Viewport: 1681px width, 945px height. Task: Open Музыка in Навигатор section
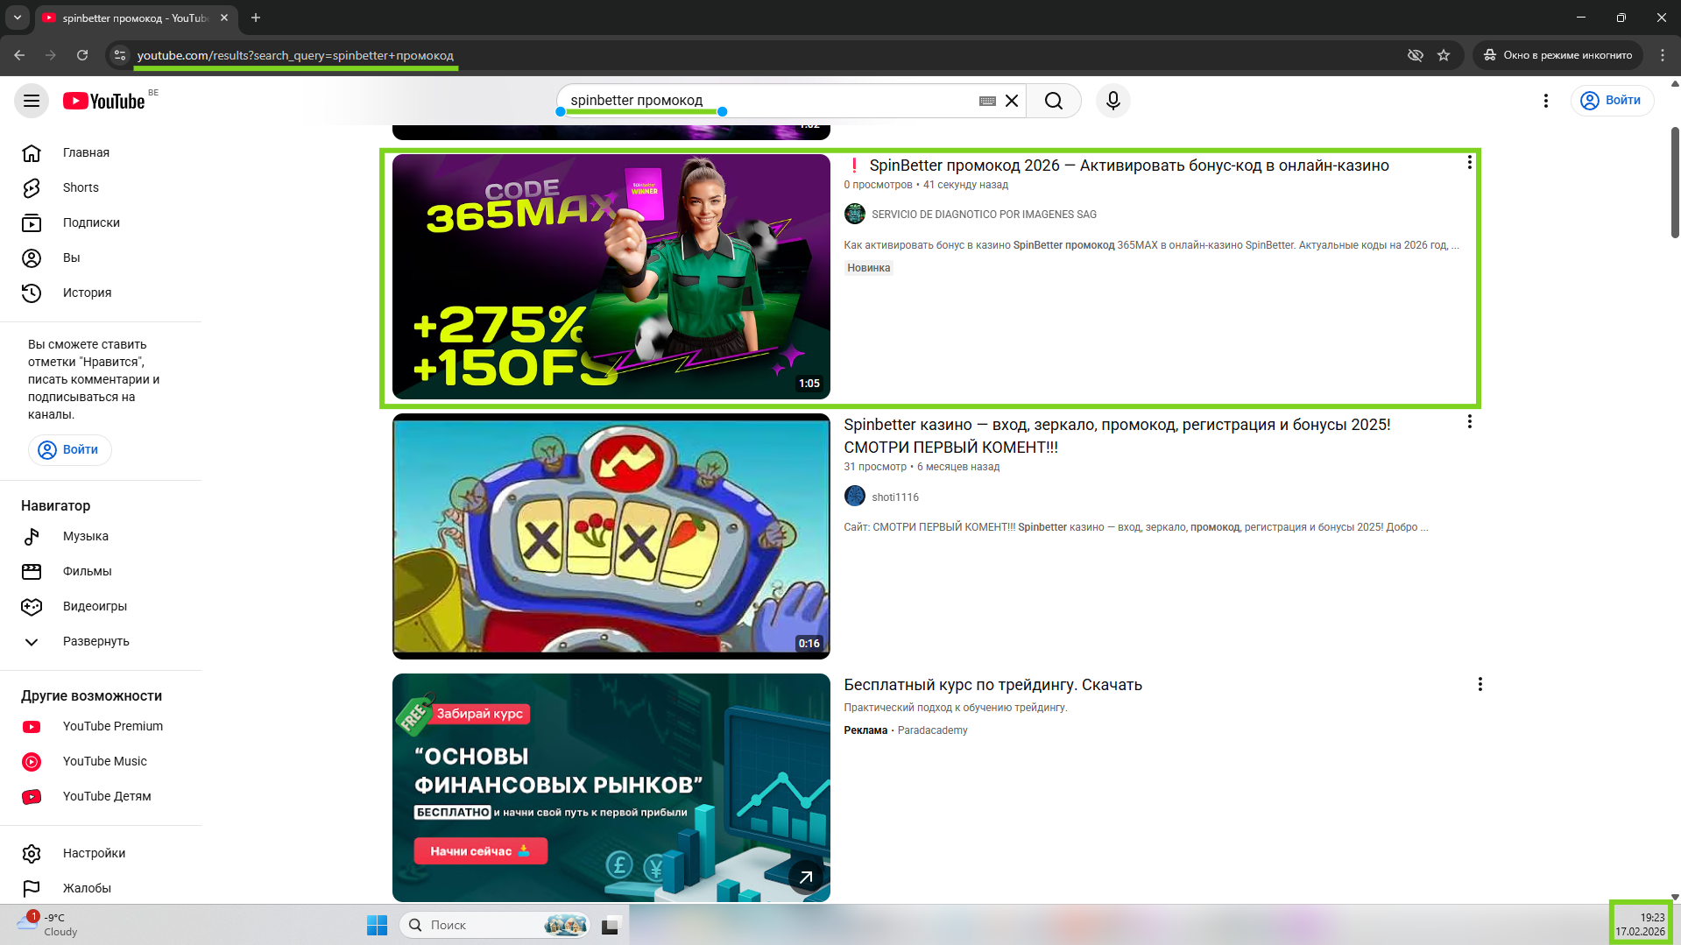101,536
